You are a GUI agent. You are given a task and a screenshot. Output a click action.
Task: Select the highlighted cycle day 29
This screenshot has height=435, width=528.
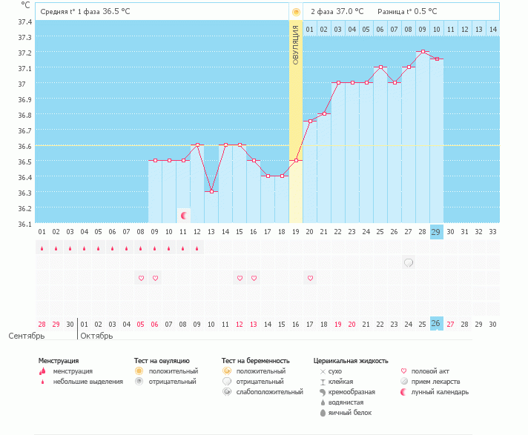[x=437, y=232]
